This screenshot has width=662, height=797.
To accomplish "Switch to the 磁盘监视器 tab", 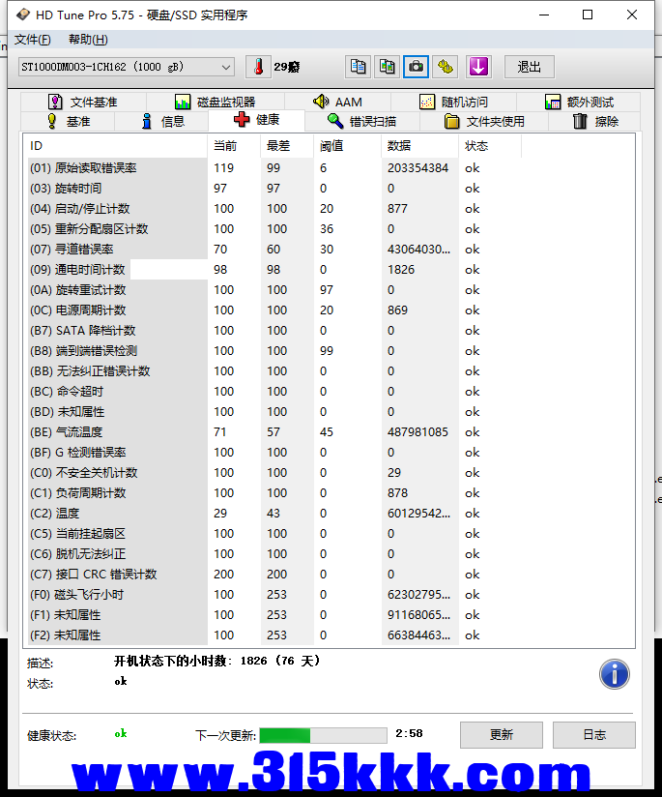I will pos(216,102).
